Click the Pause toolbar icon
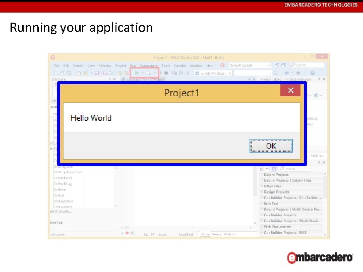 [160, 73]
